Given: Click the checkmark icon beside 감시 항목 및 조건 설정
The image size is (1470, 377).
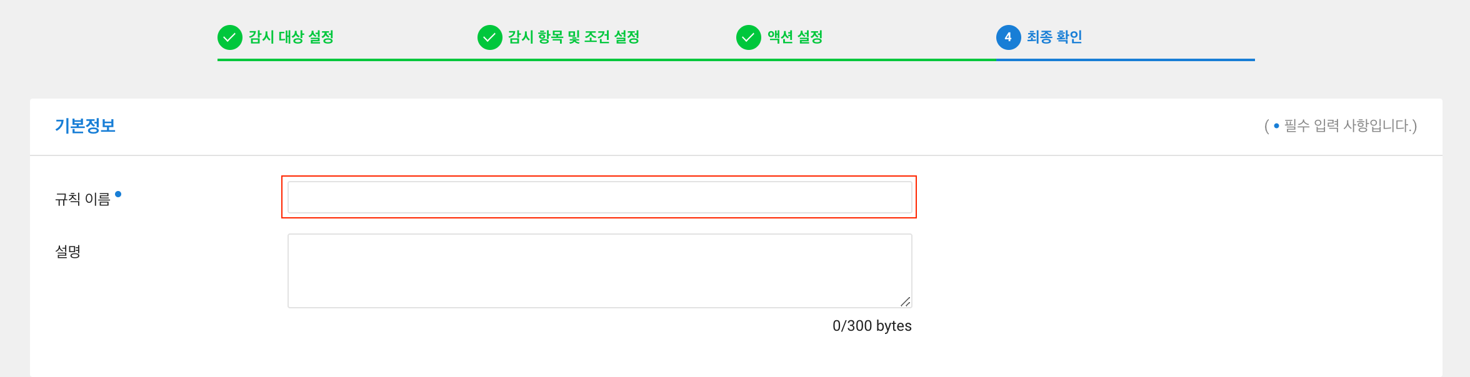Looking at the screenshot, I should click(x=489, y=37).
